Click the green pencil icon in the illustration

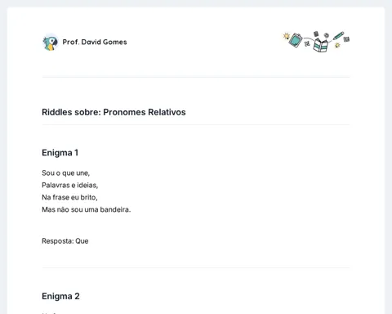coord(338,36)
